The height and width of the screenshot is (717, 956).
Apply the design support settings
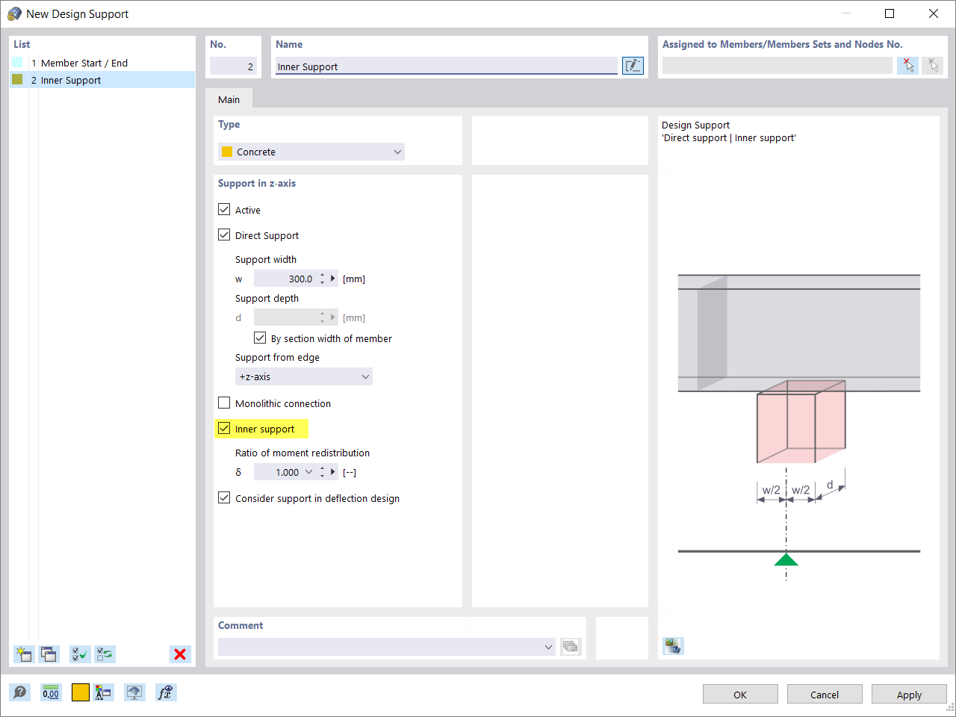coord(908,694)
